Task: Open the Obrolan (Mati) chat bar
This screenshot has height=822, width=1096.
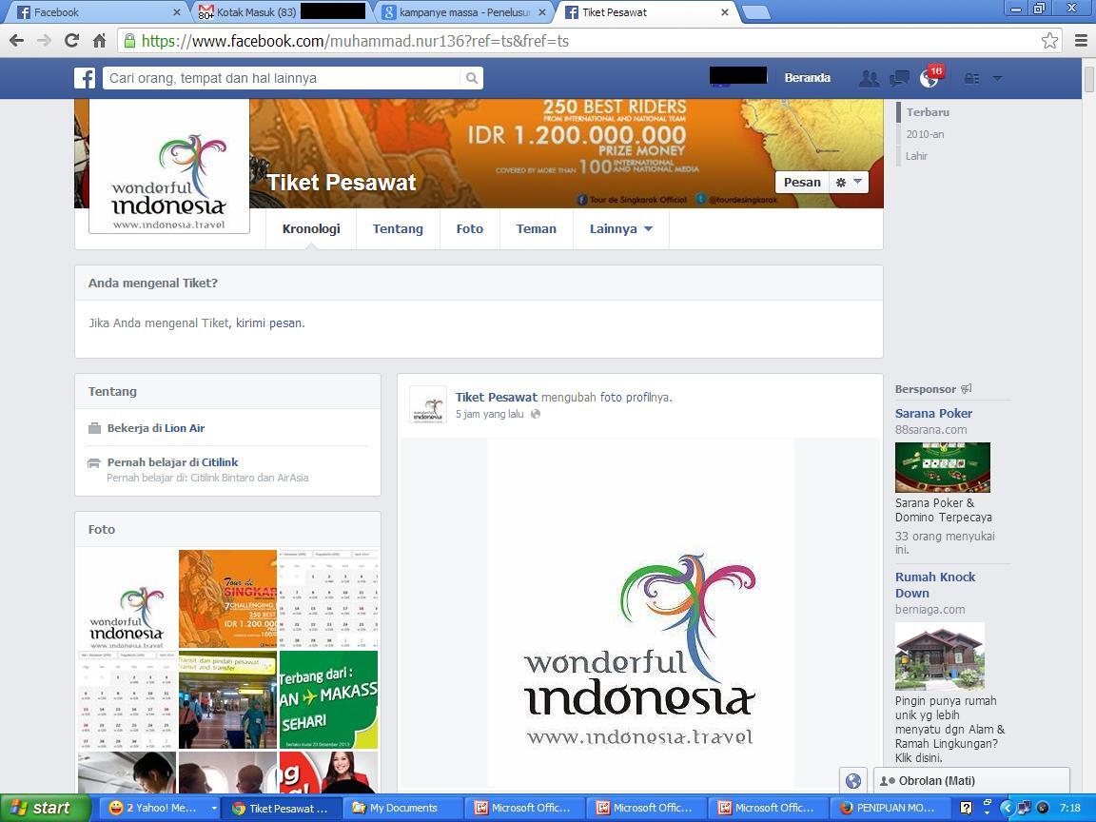Action: (971, 781)
